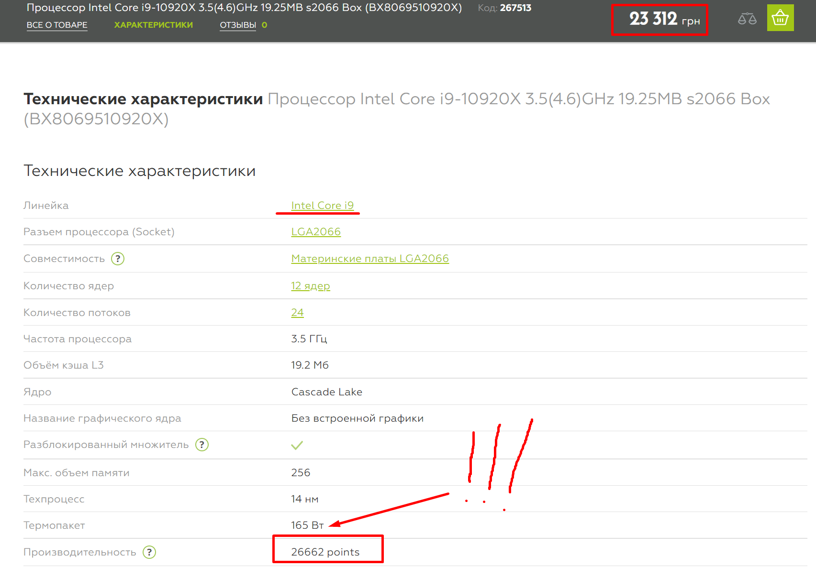Open the LGA2066 socket link
Image resolution: width=816 pixels, height=567 pixels.
coord(316,232)
